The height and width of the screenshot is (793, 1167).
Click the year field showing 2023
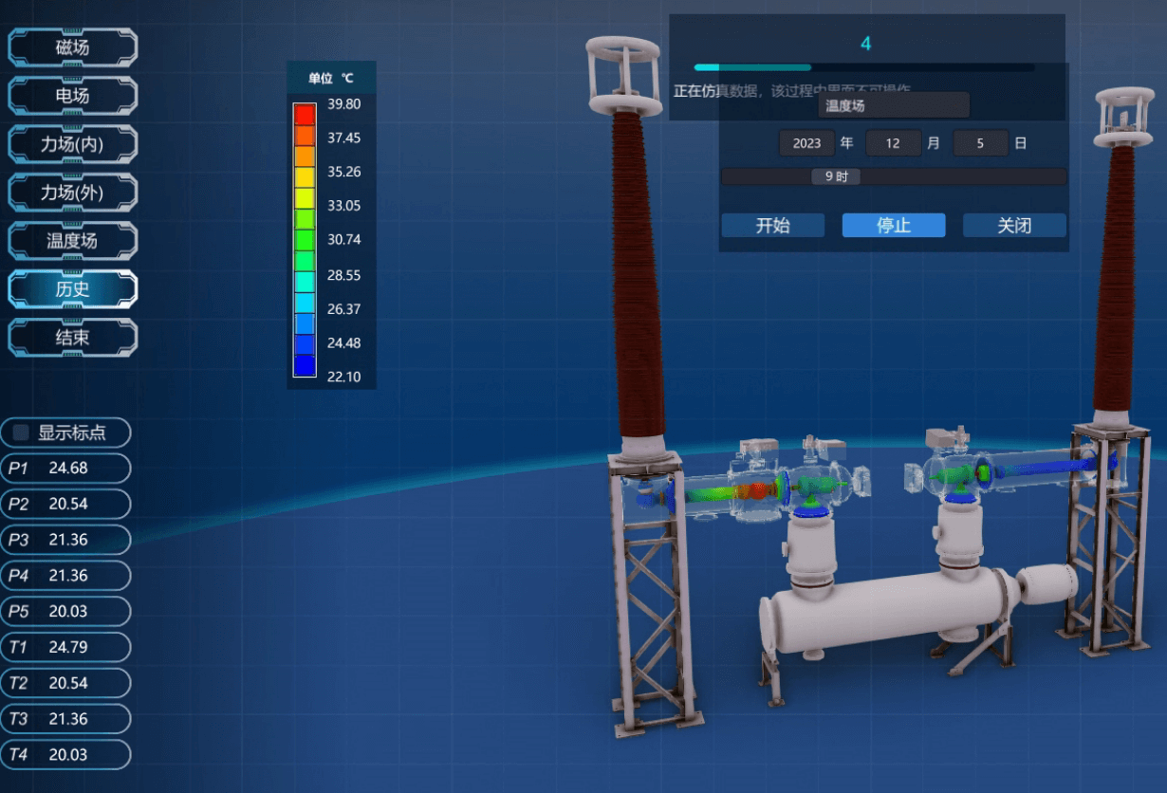806,143
